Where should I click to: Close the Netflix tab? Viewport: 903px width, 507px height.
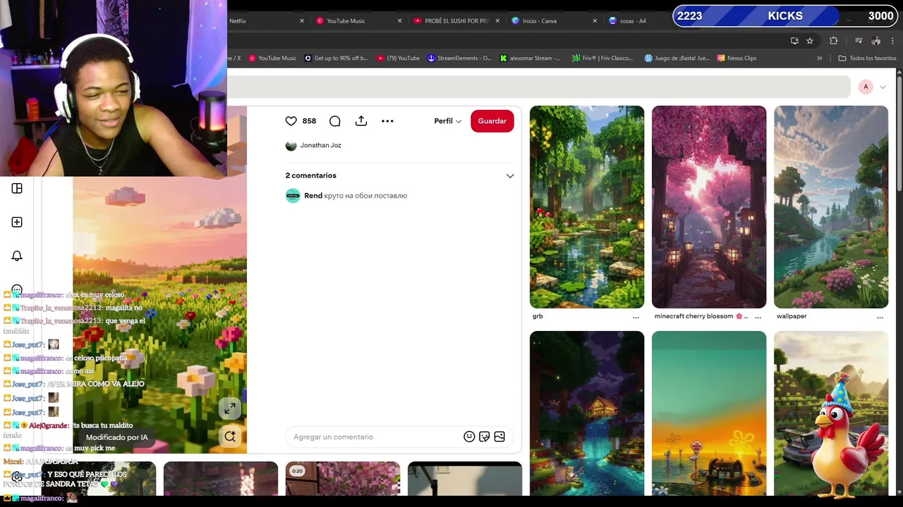click(x=302, y=21)
